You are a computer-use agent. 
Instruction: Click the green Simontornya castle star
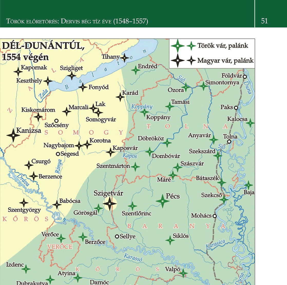[204, 86]
